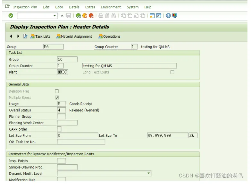Click the Planner Group field

click(x=62, y=117)
